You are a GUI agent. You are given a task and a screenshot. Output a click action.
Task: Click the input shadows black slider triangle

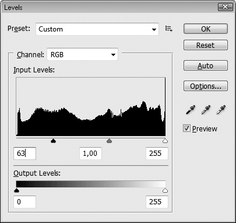[54, 141]
